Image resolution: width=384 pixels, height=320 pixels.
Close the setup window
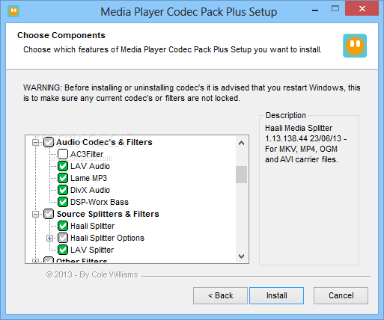[362, 9]
